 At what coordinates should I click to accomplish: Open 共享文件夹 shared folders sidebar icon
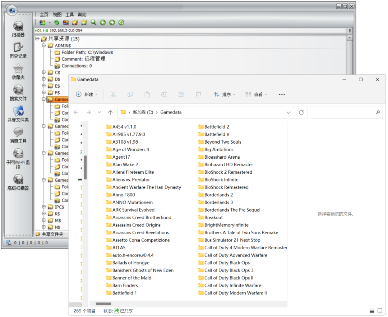(x=18, y=114)
